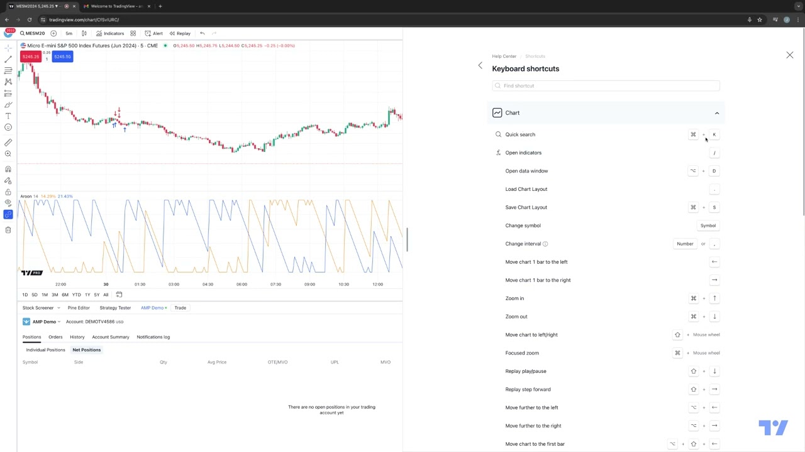Switch to the Orders tab
805x452 pixels.
[x=55, y=337]
